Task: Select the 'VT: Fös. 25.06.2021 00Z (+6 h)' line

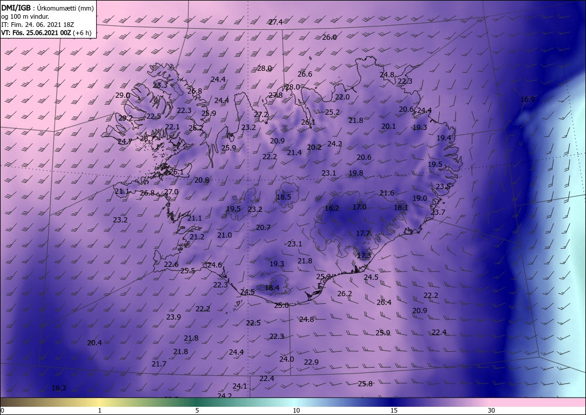Action: click(x=46, y=32)
